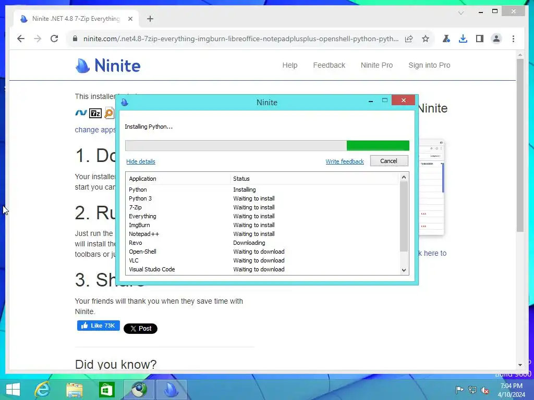Share this page via address bar icon
534x400 pixels.
point(409,39)
